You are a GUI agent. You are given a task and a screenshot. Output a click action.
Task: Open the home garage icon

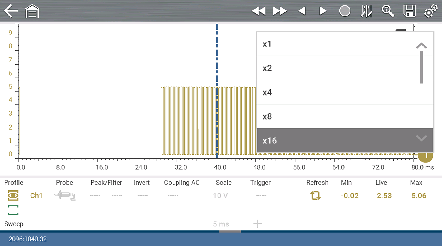(32, 11)
